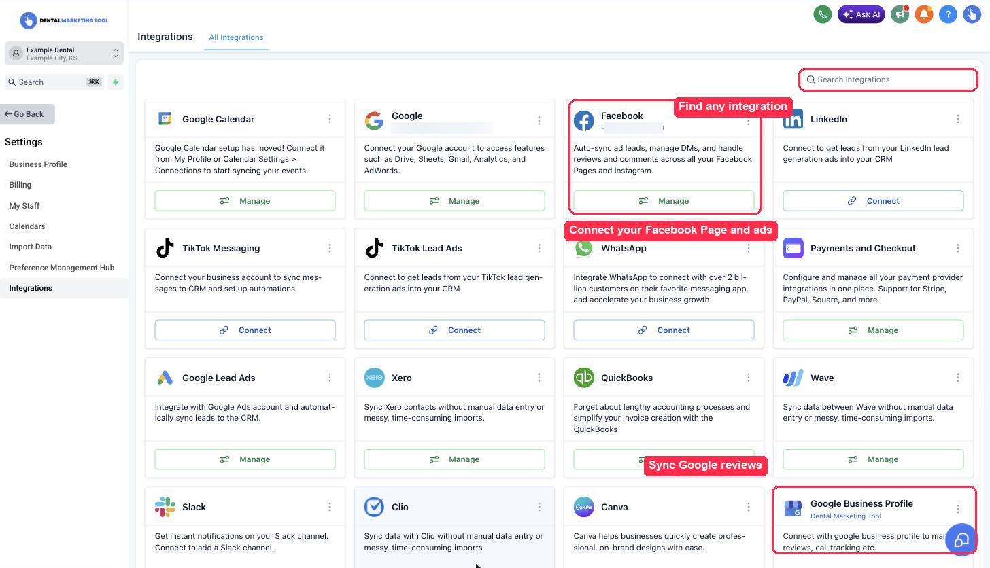Image resolution: width=990 pixels, height=568 pixels.
Task: Expand the Example Dental account switcher
Action: click(64, 54)
